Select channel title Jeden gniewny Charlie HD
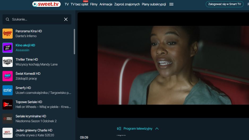The height and width of the screenshot is (140, 249). 34,130
